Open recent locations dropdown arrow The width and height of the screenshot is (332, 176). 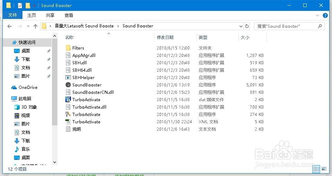28,26
